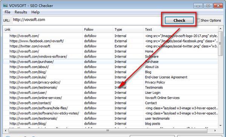
Task: Click the social-twitter.png img text cell
Action: pyautogui.click(x=181, y=46)
